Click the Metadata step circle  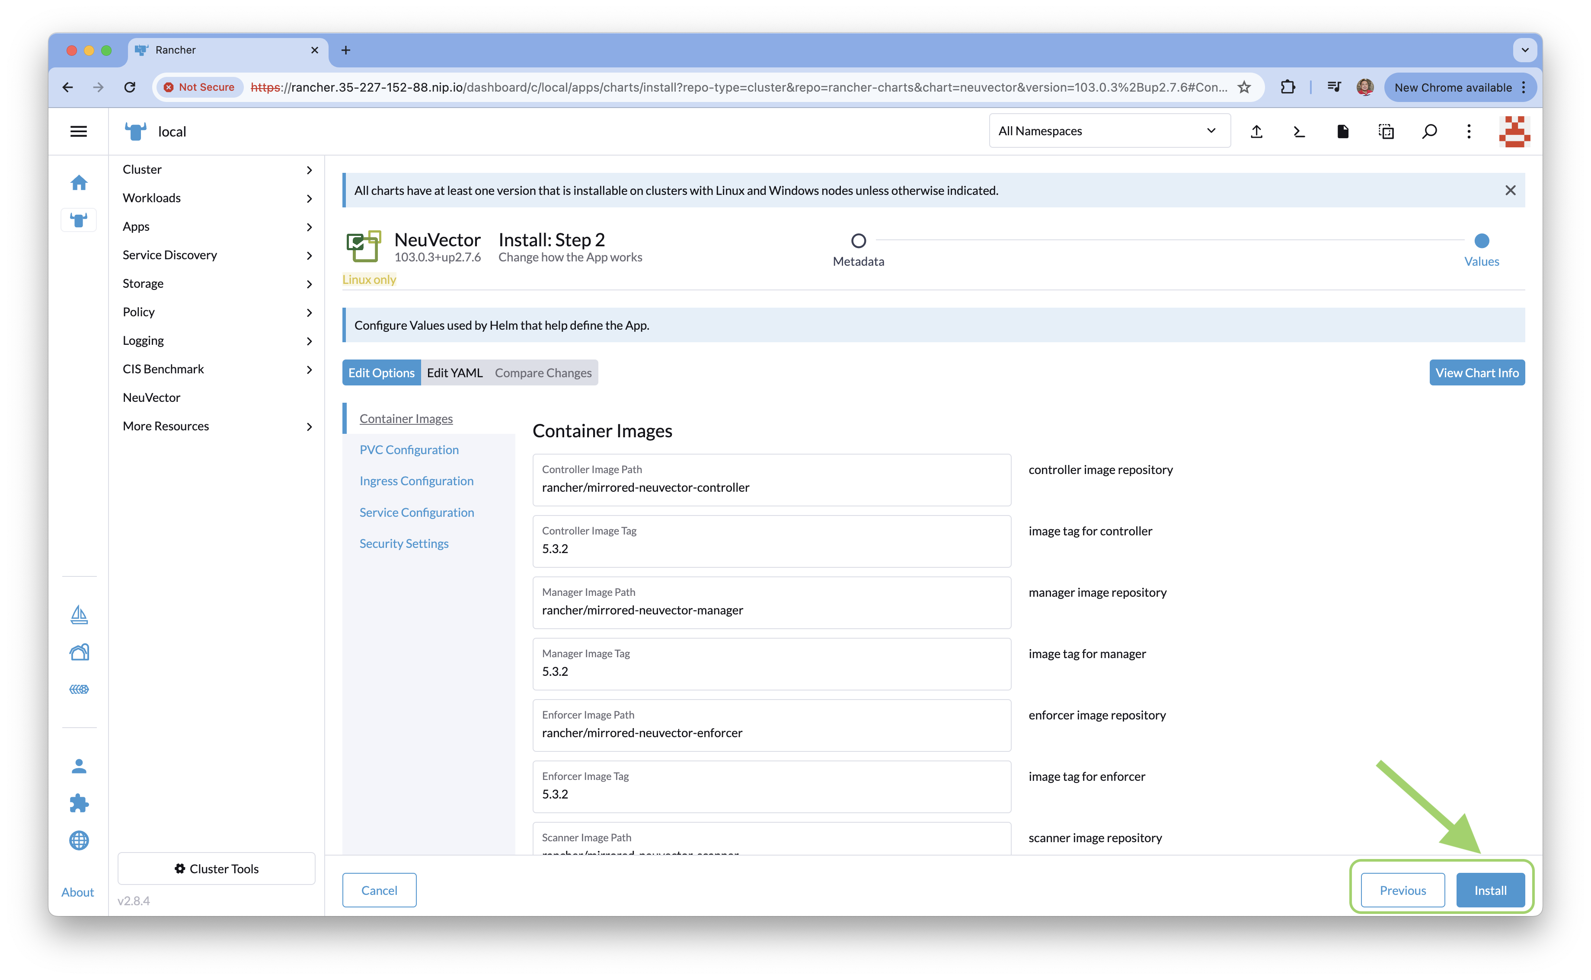[858, 241]
